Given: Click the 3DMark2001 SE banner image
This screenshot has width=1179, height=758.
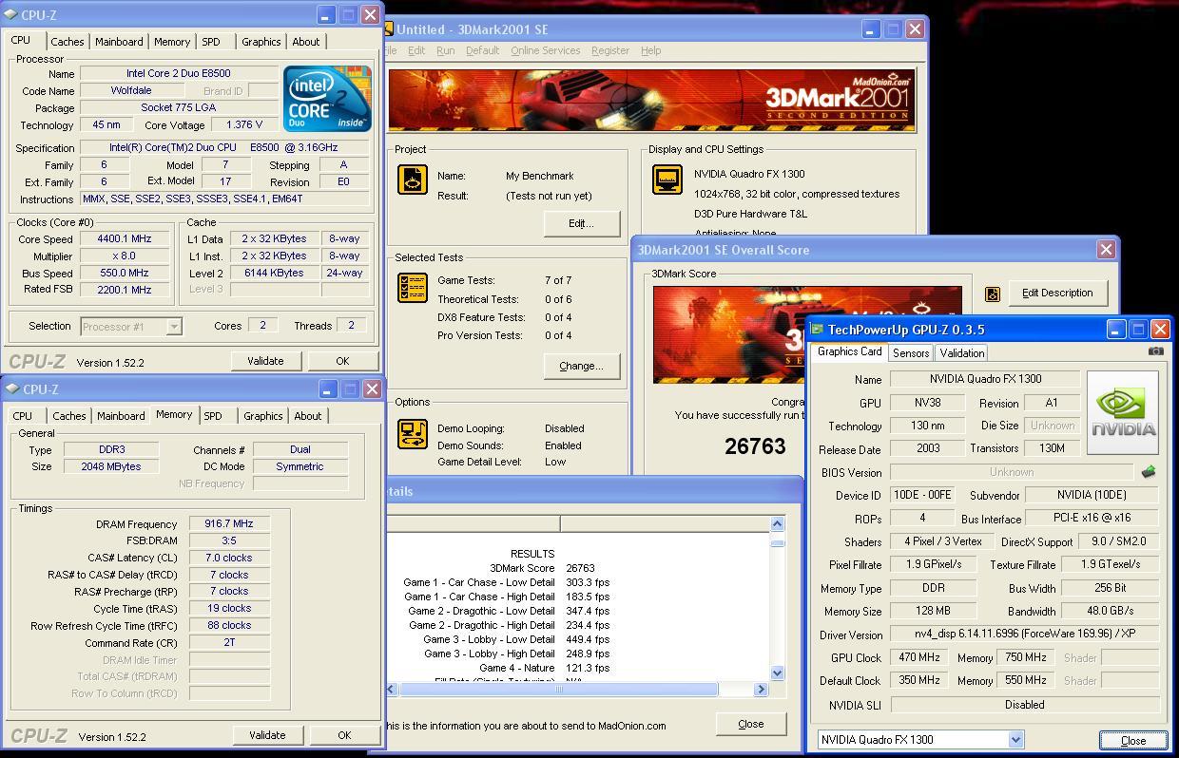Looking at the screenshot, I should point(651,101).
